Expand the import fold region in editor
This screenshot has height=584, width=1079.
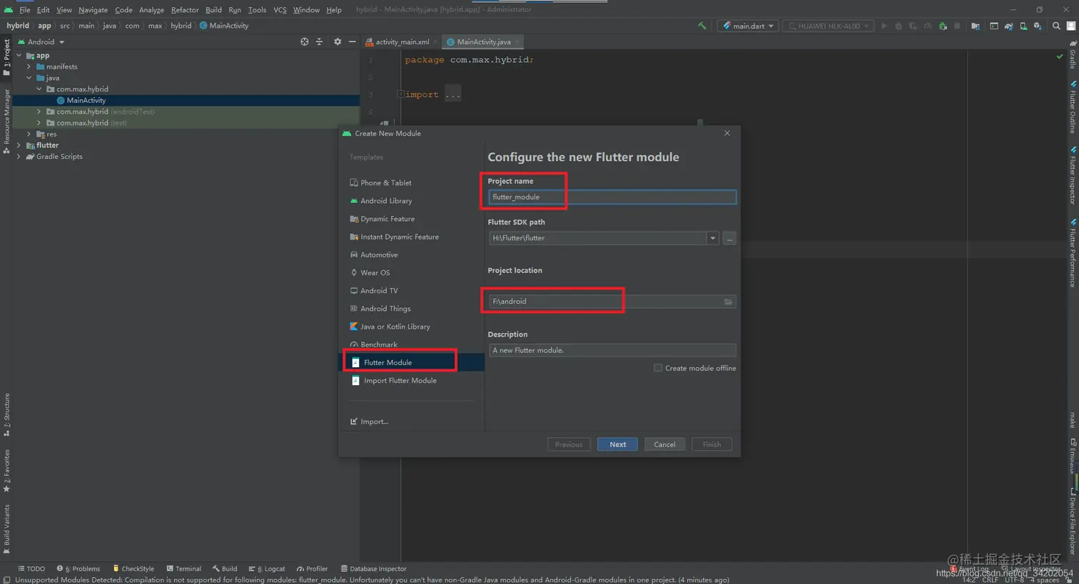pos(401,94)
